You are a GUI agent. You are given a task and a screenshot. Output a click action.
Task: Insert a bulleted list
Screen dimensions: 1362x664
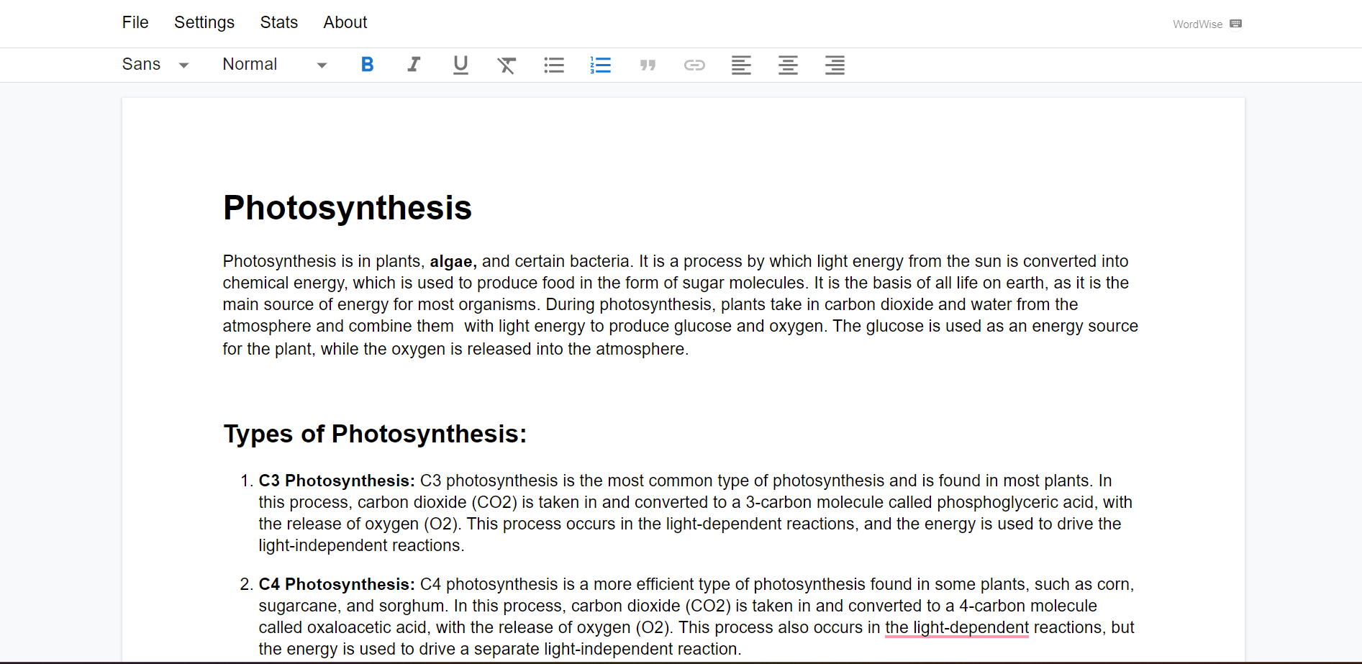[x=554, y=65]
